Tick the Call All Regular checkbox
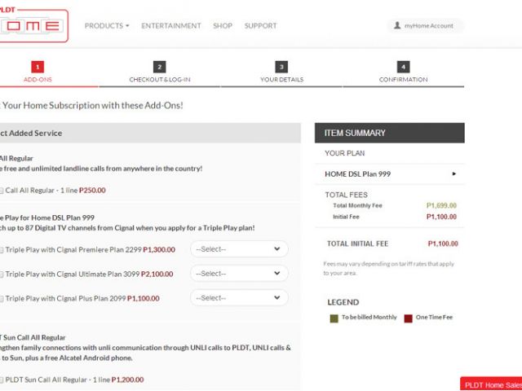The width and height of the screenshot is (522, 391). point(2,191)
